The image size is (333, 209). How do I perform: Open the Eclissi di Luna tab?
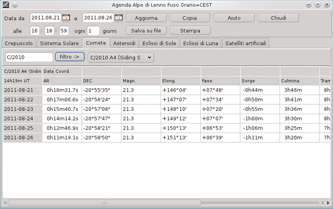pos(200,43)
